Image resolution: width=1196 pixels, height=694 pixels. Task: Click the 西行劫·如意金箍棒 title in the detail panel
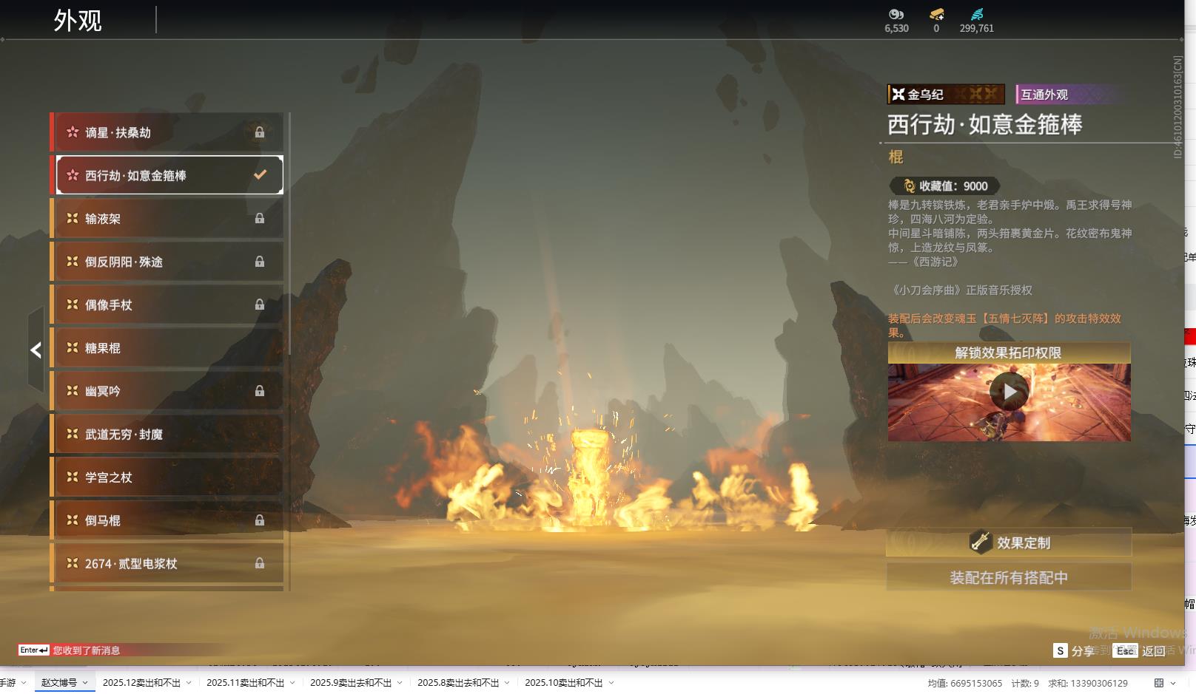click(x=985, y=124)
